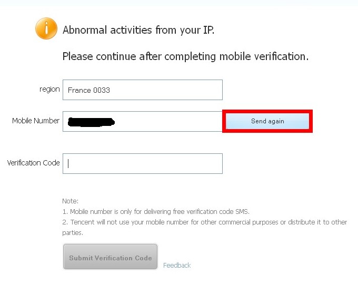The width and height of the screenshot is (358, 294).
Task: Open the Feedback link
Action: [x=177, y=266]
